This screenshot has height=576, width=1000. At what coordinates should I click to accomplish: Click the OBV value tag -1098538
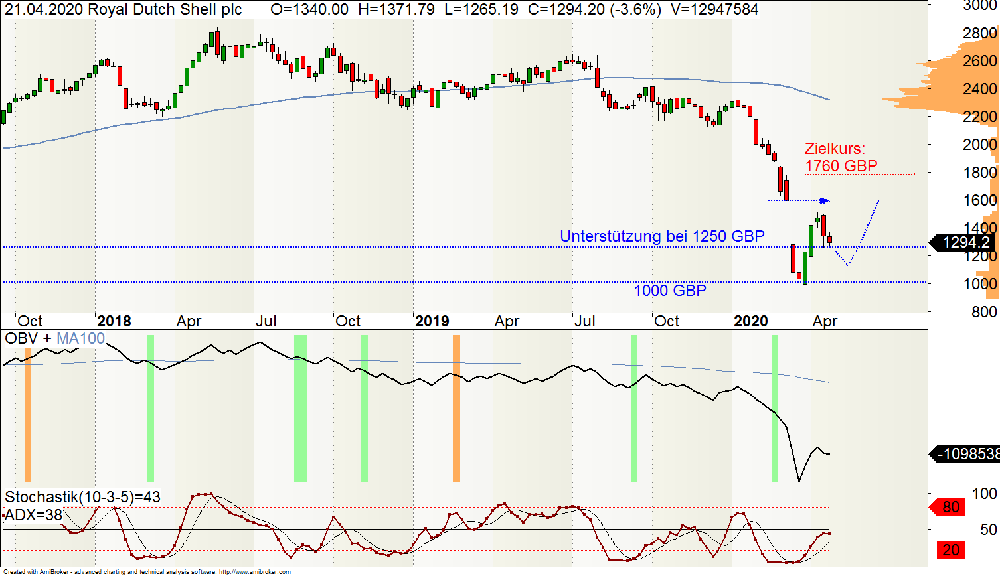point(964,454)
